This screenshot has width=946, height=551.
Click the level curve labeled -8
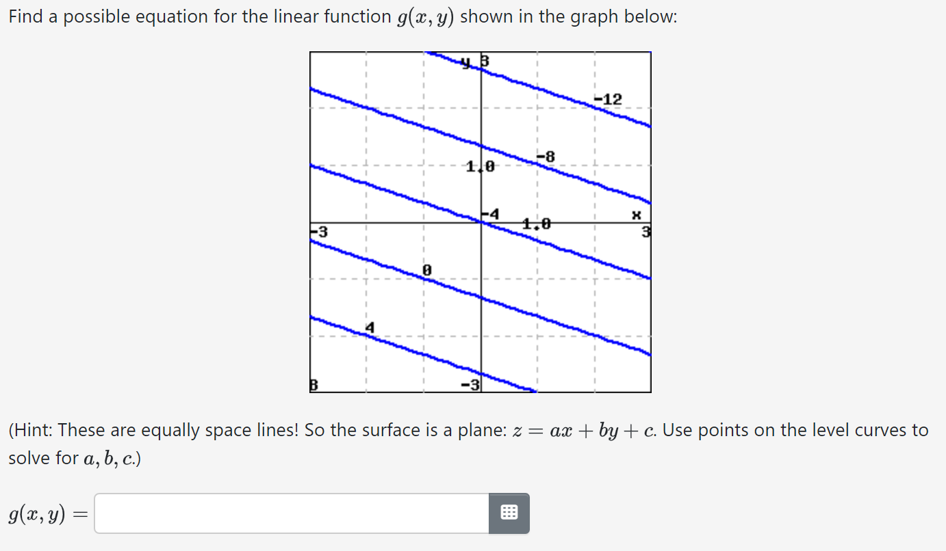[545, 155]
